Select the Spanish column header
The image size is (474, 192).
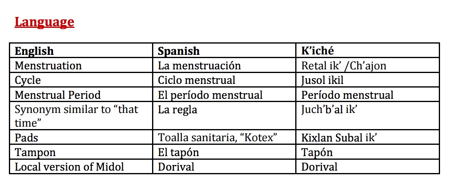click(x=224, y=50)
